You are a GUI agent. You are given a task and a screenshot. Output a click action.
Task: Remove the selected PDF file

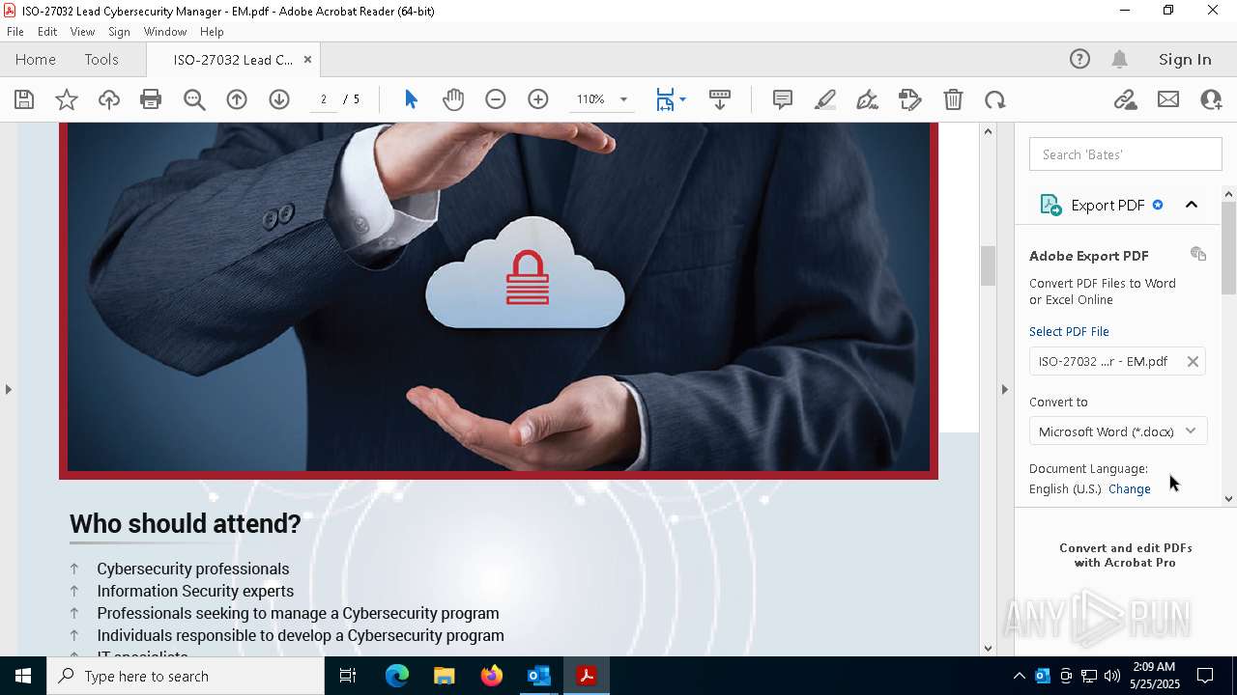1193,361
